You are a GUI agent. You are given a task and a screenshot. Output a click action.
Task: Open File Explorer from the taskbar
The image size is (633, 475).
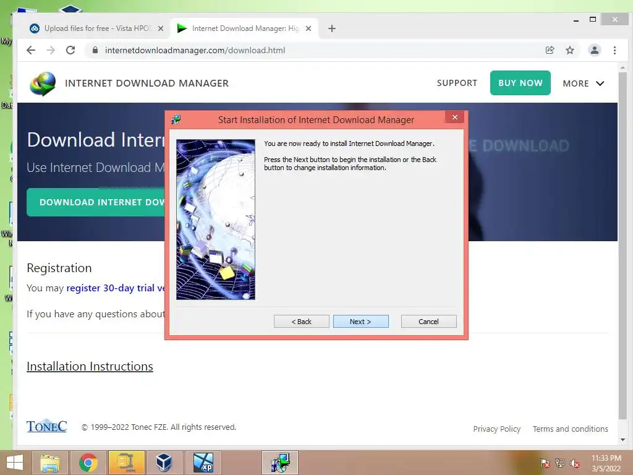(x=50, y=463)
